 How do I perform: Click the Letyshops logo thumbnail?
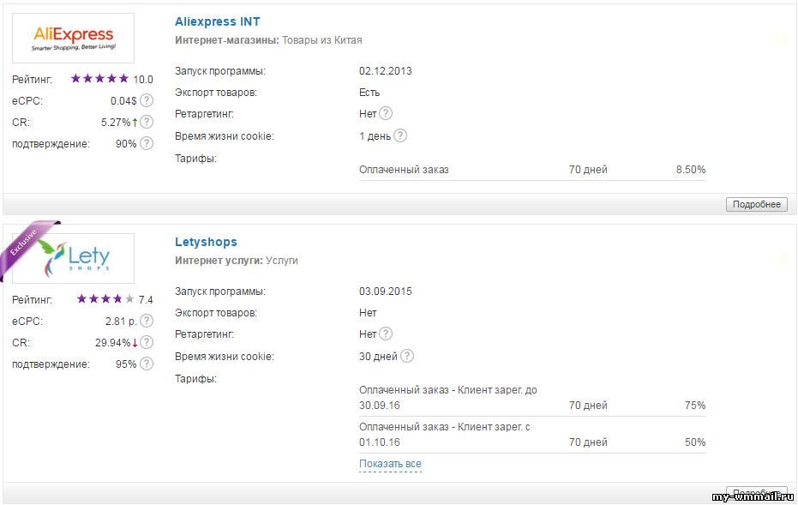coord(74,258)
